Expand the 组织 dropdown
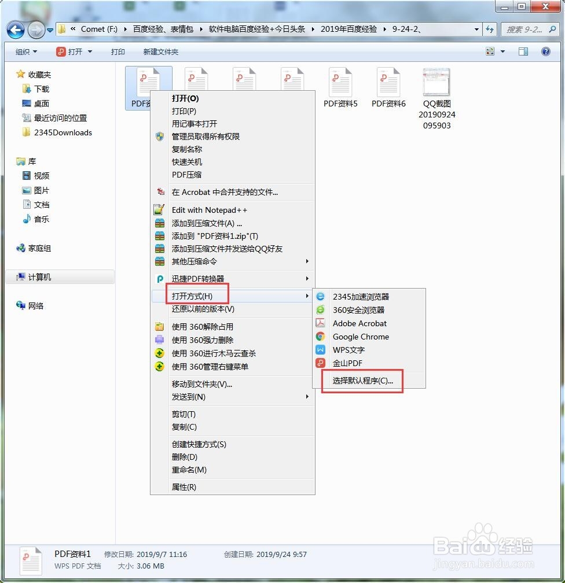The image size is (565, 583). (25, 51)
